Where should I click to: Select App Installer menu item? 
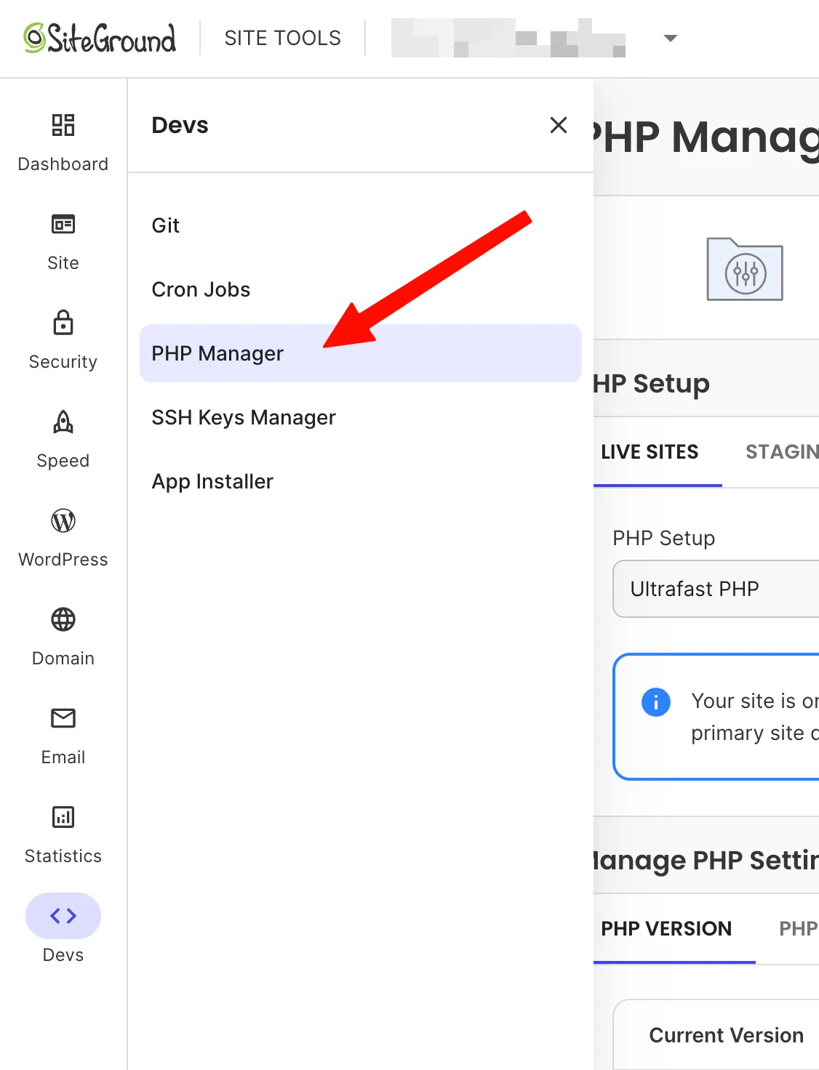(361, 481)
